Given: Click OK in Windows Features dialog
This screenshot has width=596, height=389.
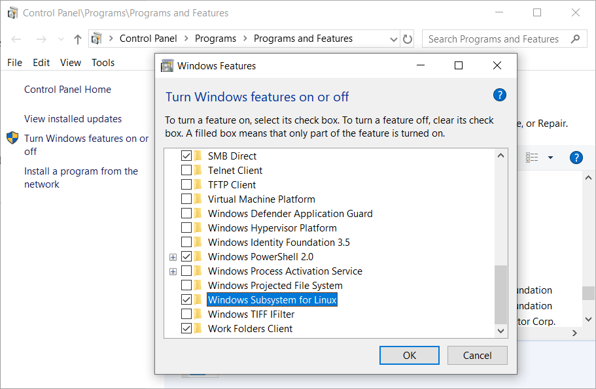Looking at the screenshot, I should [410, 355].
